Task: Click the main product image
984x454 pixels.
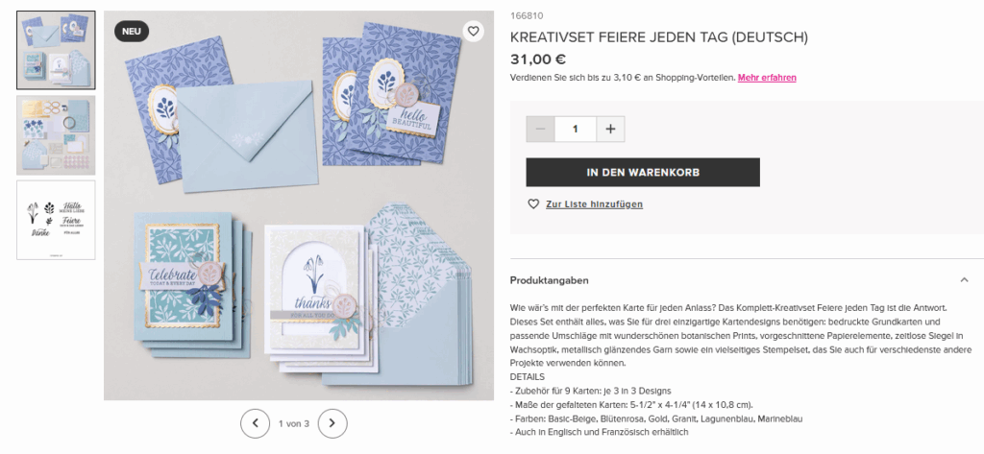Action: [x=299, y=205]
